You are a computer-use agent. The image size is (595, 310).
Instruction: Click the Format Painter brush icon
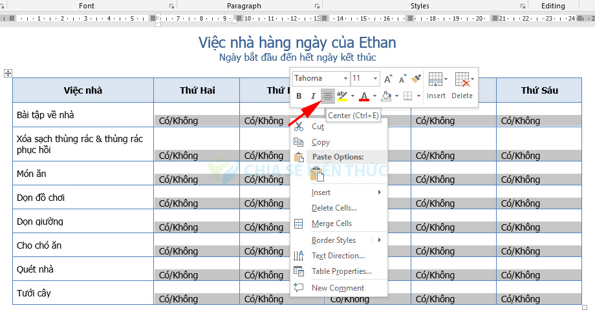point(416,79)
